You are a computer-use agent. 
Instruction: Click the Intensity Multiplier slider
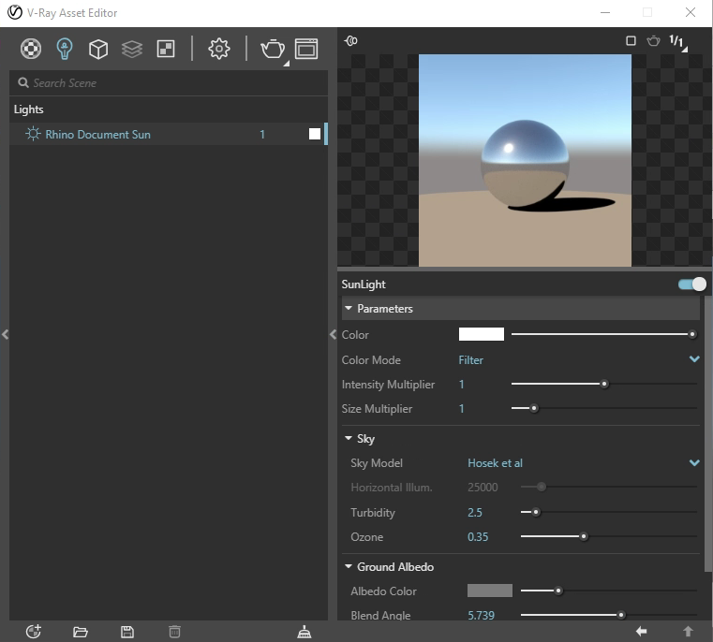point(604,384)
